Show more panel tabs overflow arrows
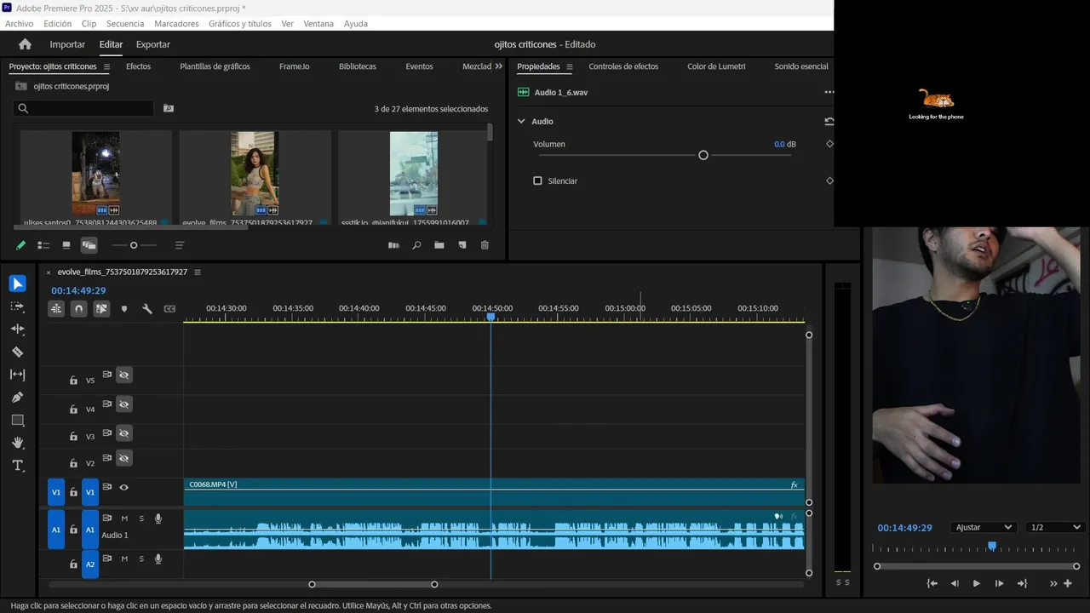 [498, 66]
